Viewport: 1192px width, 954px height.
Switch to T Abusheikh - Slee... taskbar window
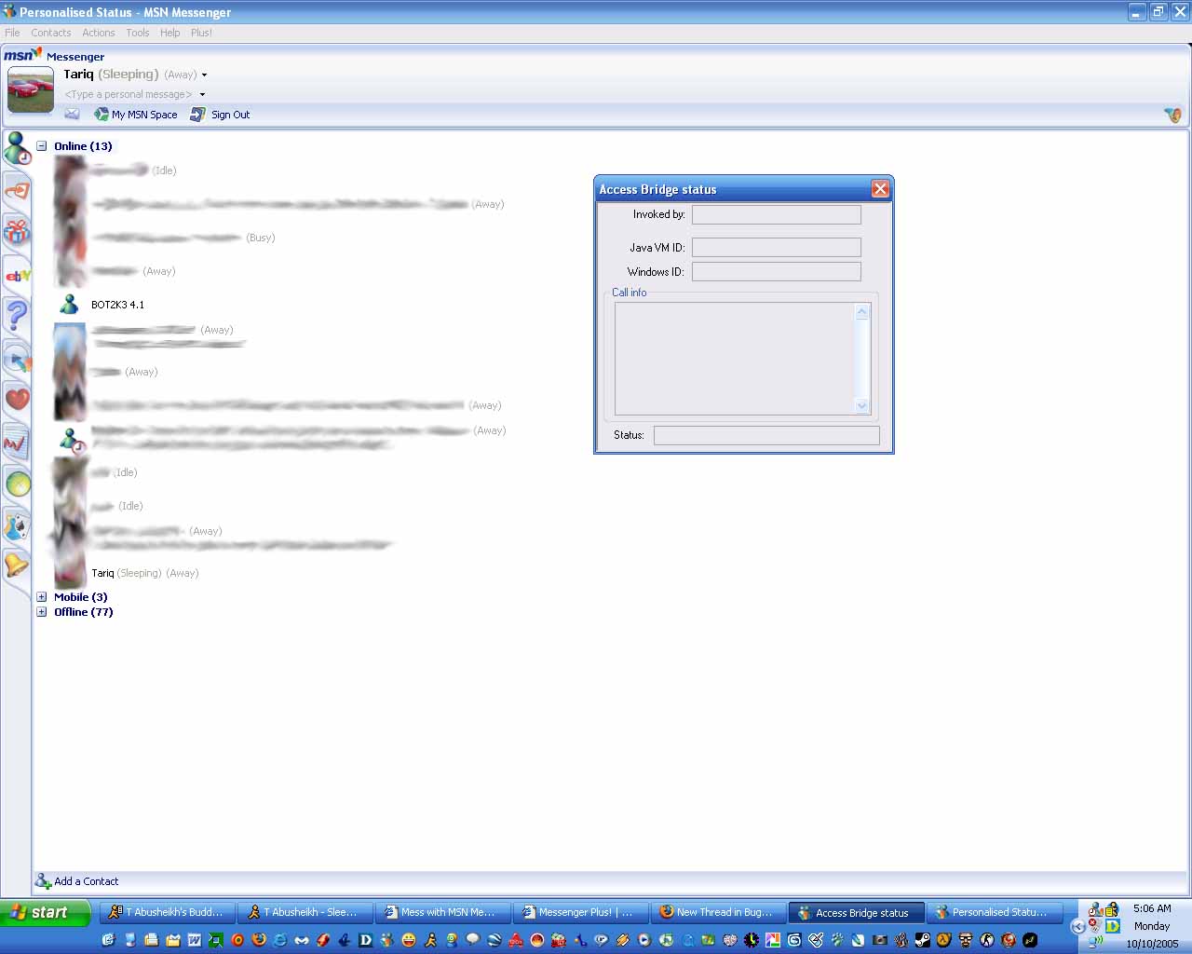point(305,912)
